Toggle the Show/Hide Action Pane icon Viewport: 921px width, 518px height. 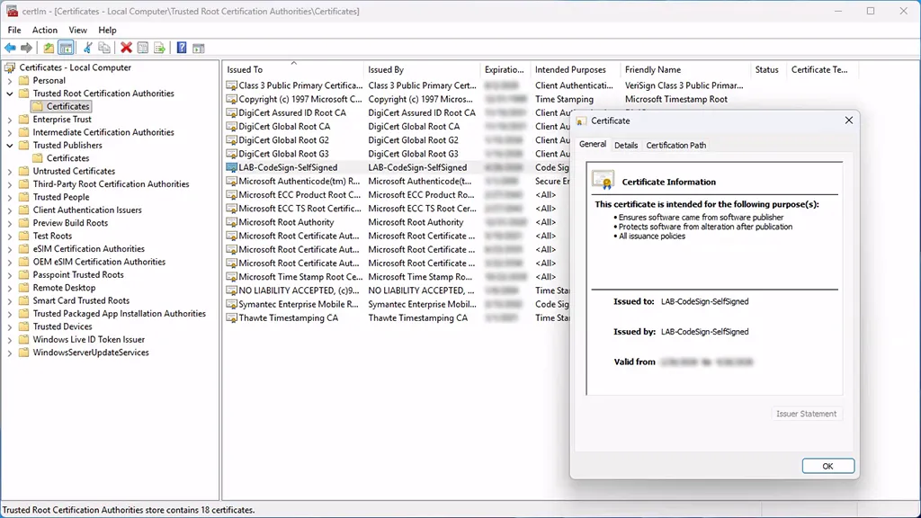point(199,49)
